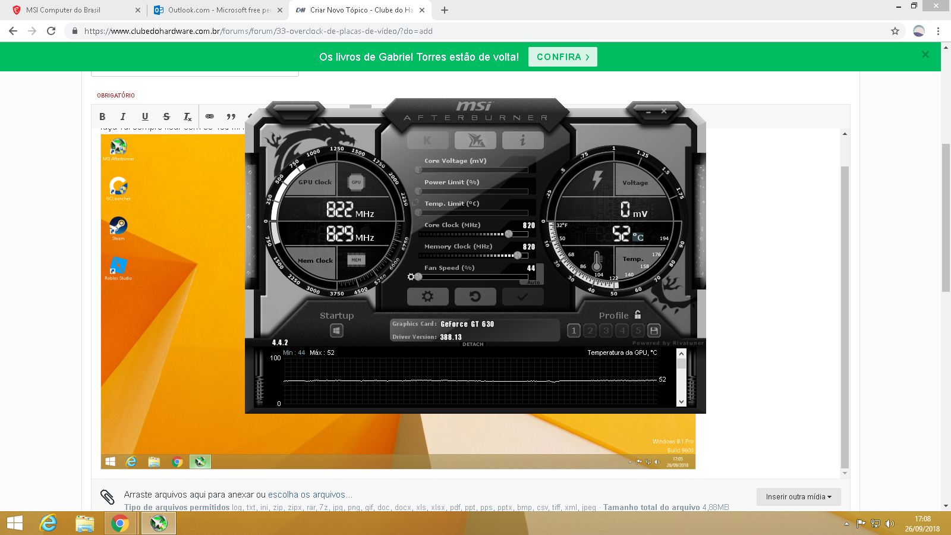951x535 pixels.
Task: Open Afterburner settings gear button
Action: coord(427,296)
